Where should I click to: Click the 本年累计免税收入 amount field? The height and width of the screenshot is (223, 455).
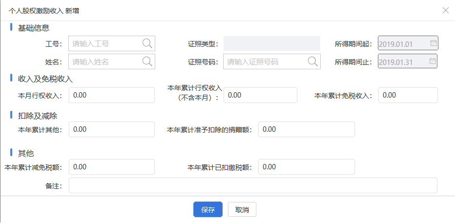click(408, 95)
